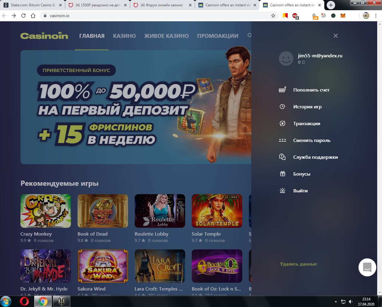Screen dimensions: 382x307
Task: Open the Solar Temple game thumbnail
Action: 217,211
